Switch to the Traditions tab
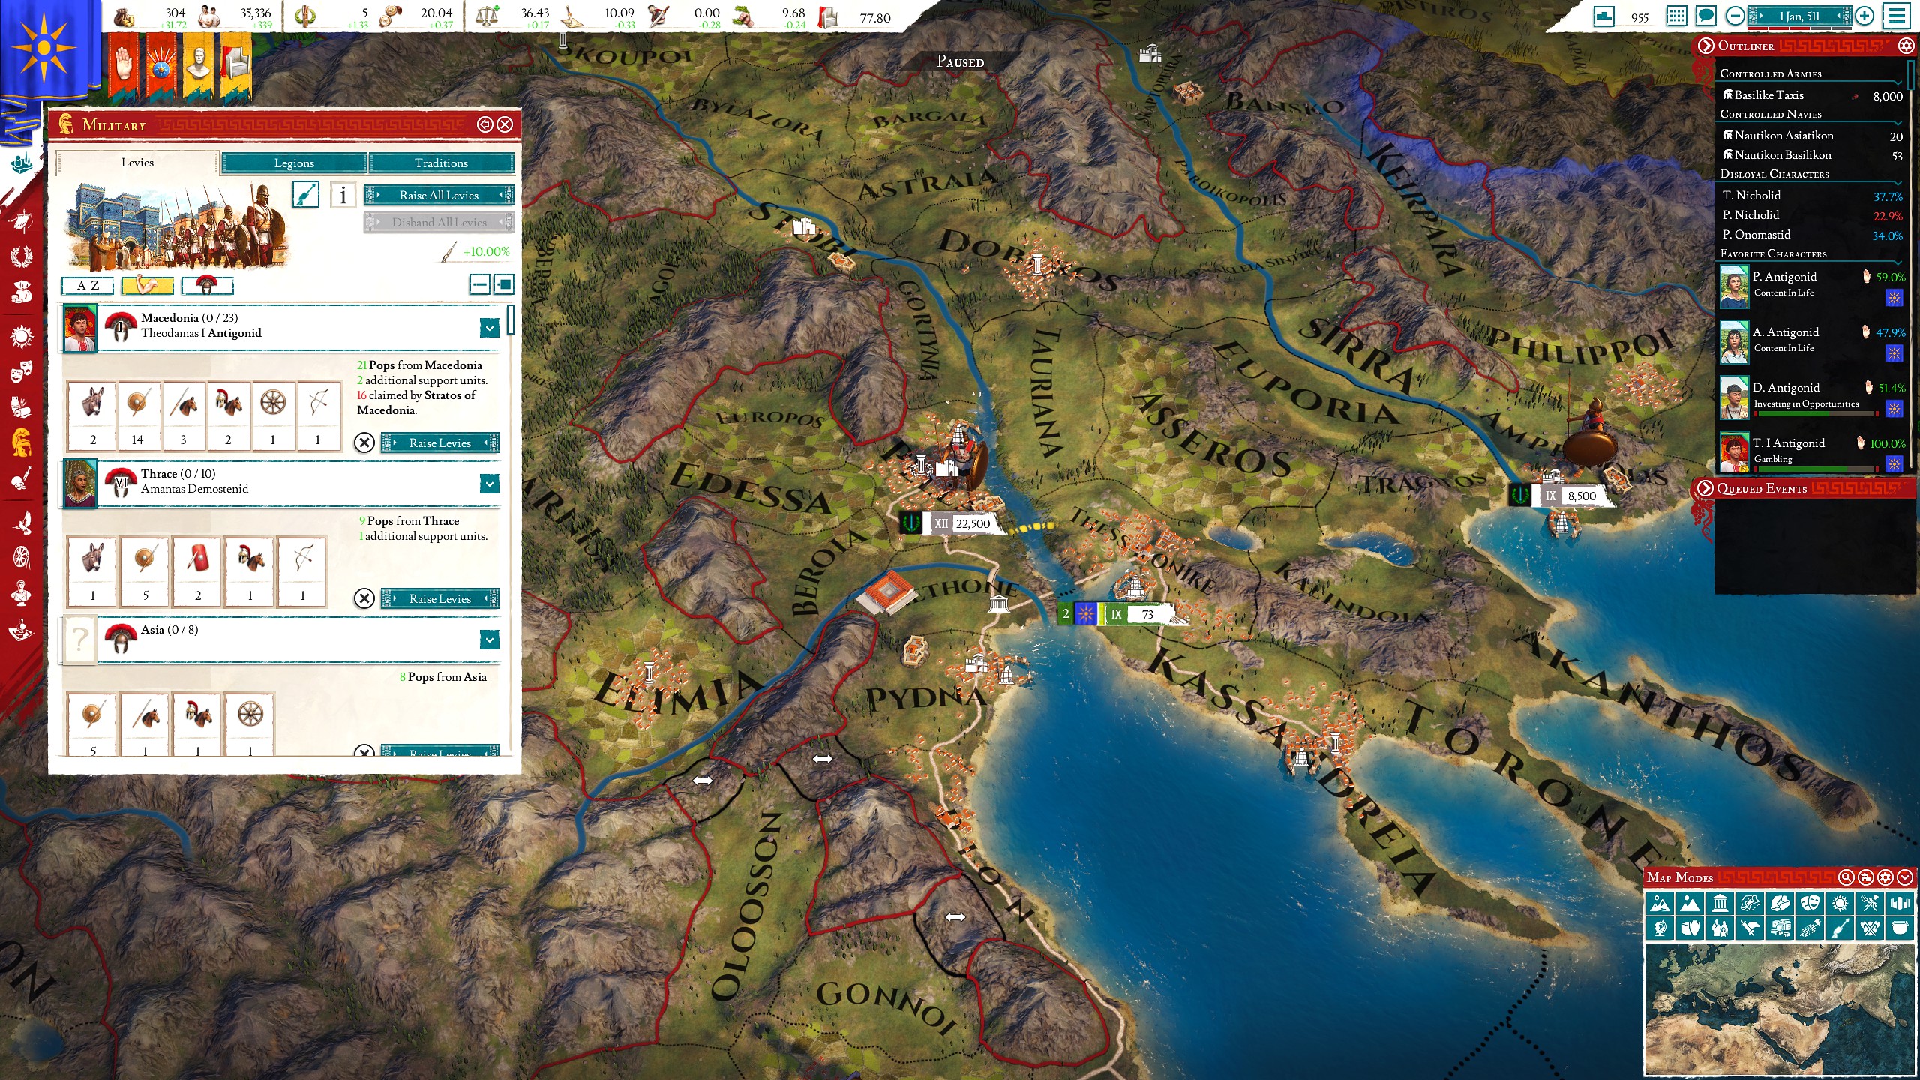 click(441, 163)
